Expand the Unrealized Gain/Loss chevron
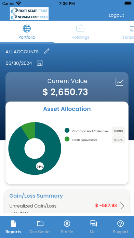Image resolution: width=134 pixels, height=238 pixels. pyautogui.click(x=122, y=206)
